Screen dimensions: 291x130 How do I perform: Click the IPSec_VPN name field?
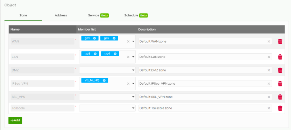[x=43, y=84]
